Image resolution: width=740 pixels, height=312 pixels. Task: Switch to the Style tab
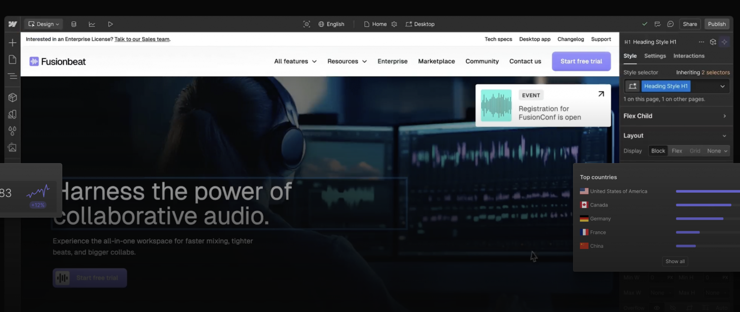pyautogui.click(x=630, y=56)
